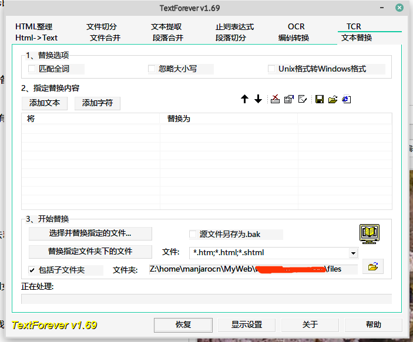The height and width of the screenshot is (342, 413).
Task: Switch to 段落切分 tab
Action: coord(231,38)
